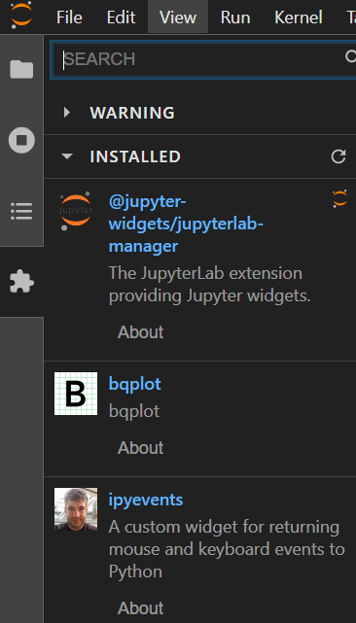Open Running Terminals and Kernels stop icon
The width and height of the screenshot is (356, 623).
click(x=21, y=140)
